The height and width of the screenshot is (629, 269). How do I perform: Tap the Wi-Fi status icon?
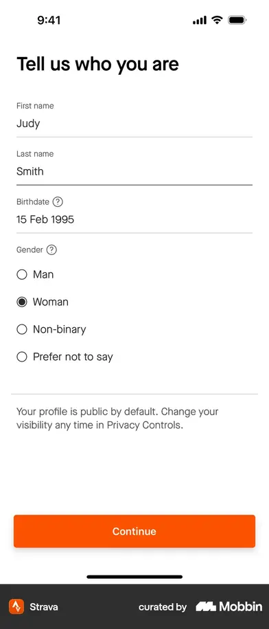[217, 20]
